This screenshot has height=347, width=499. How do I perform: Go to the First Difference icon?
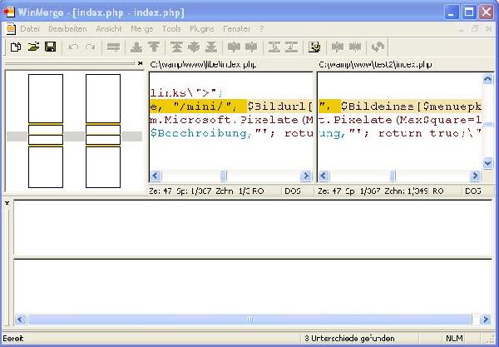(x=176, y=47)
